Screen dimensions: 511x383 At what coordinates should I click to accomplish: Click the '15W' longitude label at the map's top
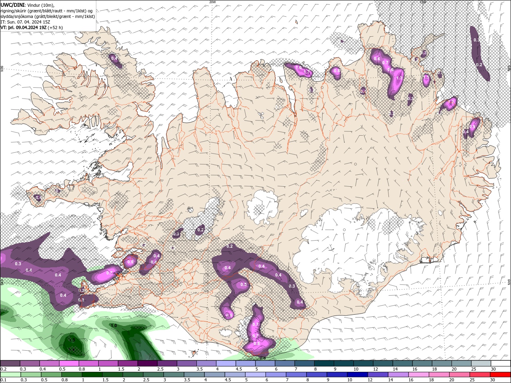423,2
